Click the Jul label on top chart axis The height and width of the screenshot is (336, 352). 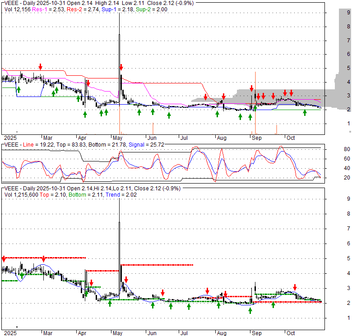pyautogui.click(x=185, y=138)
